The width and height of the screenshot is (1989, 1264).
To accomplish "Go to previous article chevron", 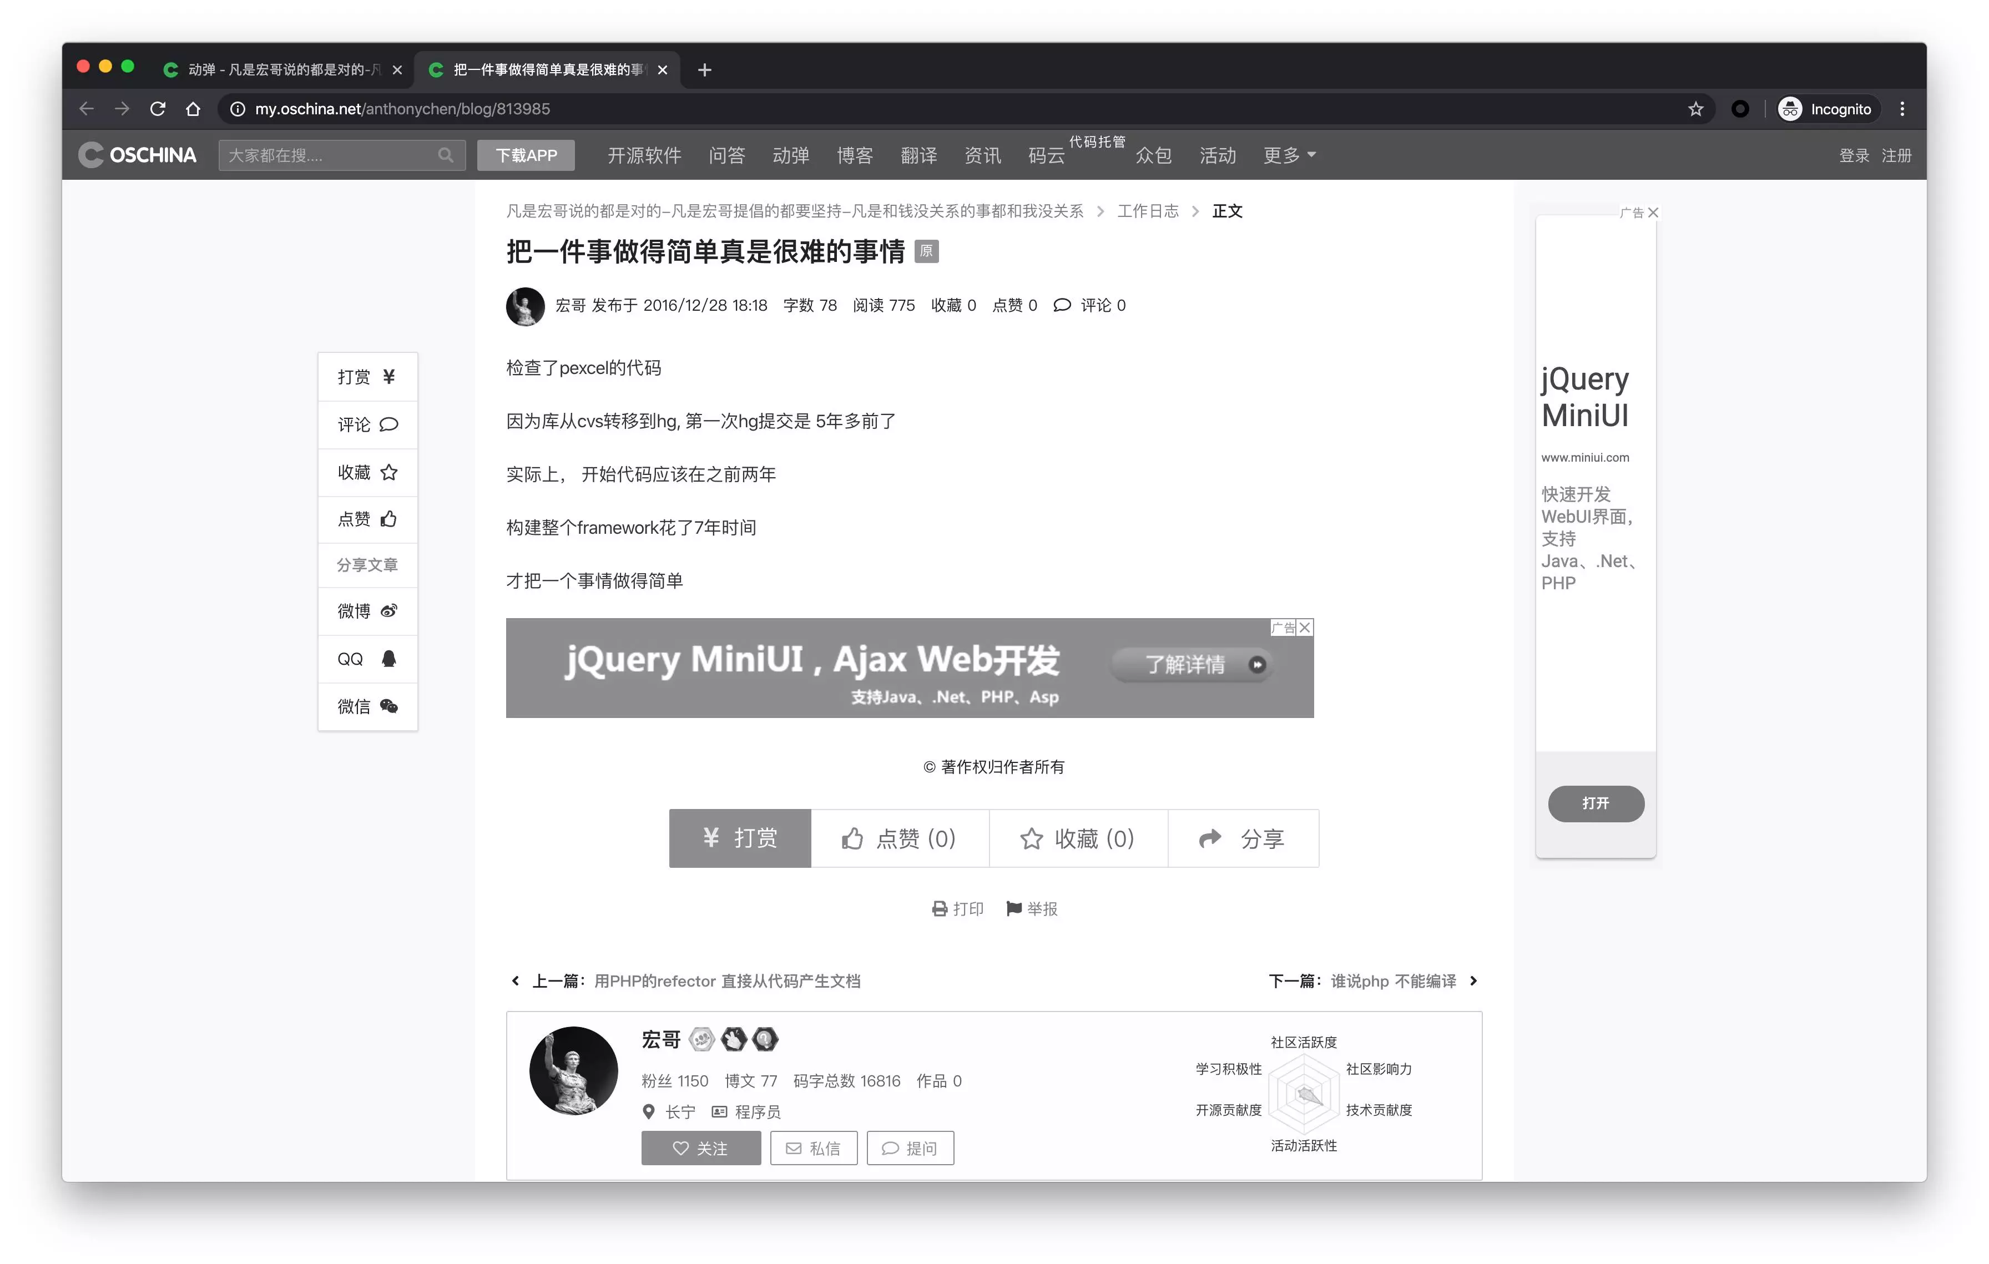I will click(516, 981).
